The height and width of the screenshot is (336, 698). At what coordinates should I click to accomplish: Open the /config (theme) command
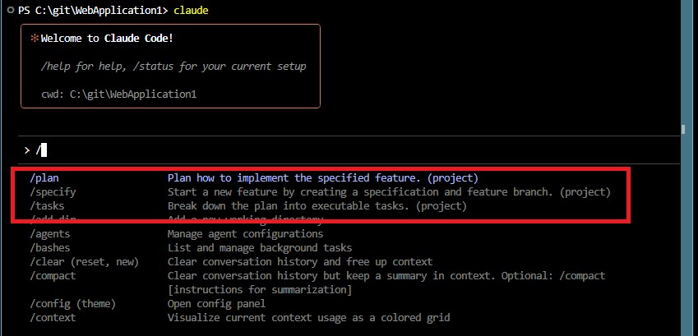72,303
